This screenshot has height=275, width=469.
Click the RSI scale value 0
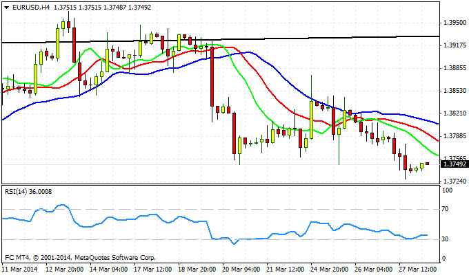[443, 258]
